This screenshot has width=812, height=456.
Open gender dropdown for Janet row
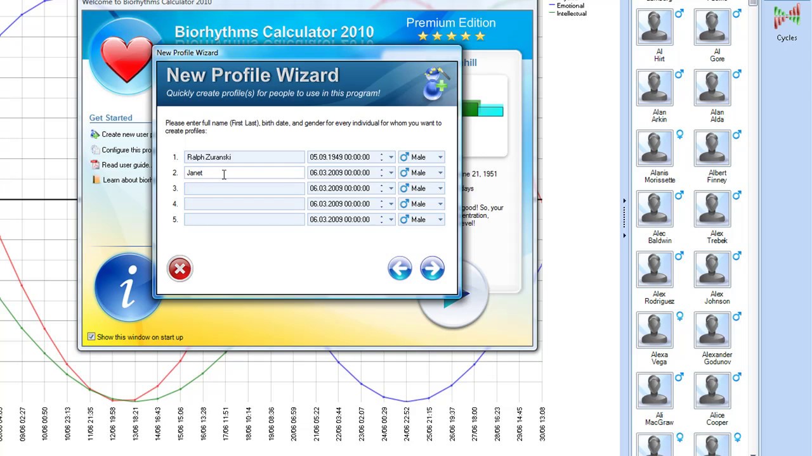pos(440,173)
